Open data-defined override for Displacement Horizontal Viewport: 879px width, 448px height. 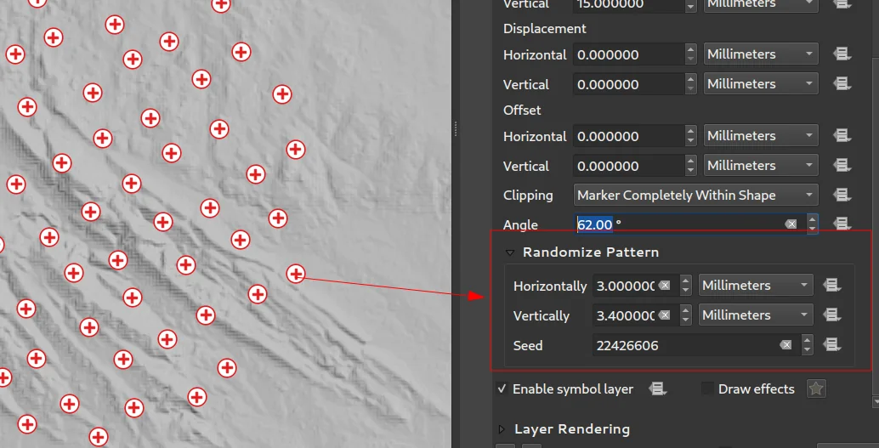click(842, 54)
